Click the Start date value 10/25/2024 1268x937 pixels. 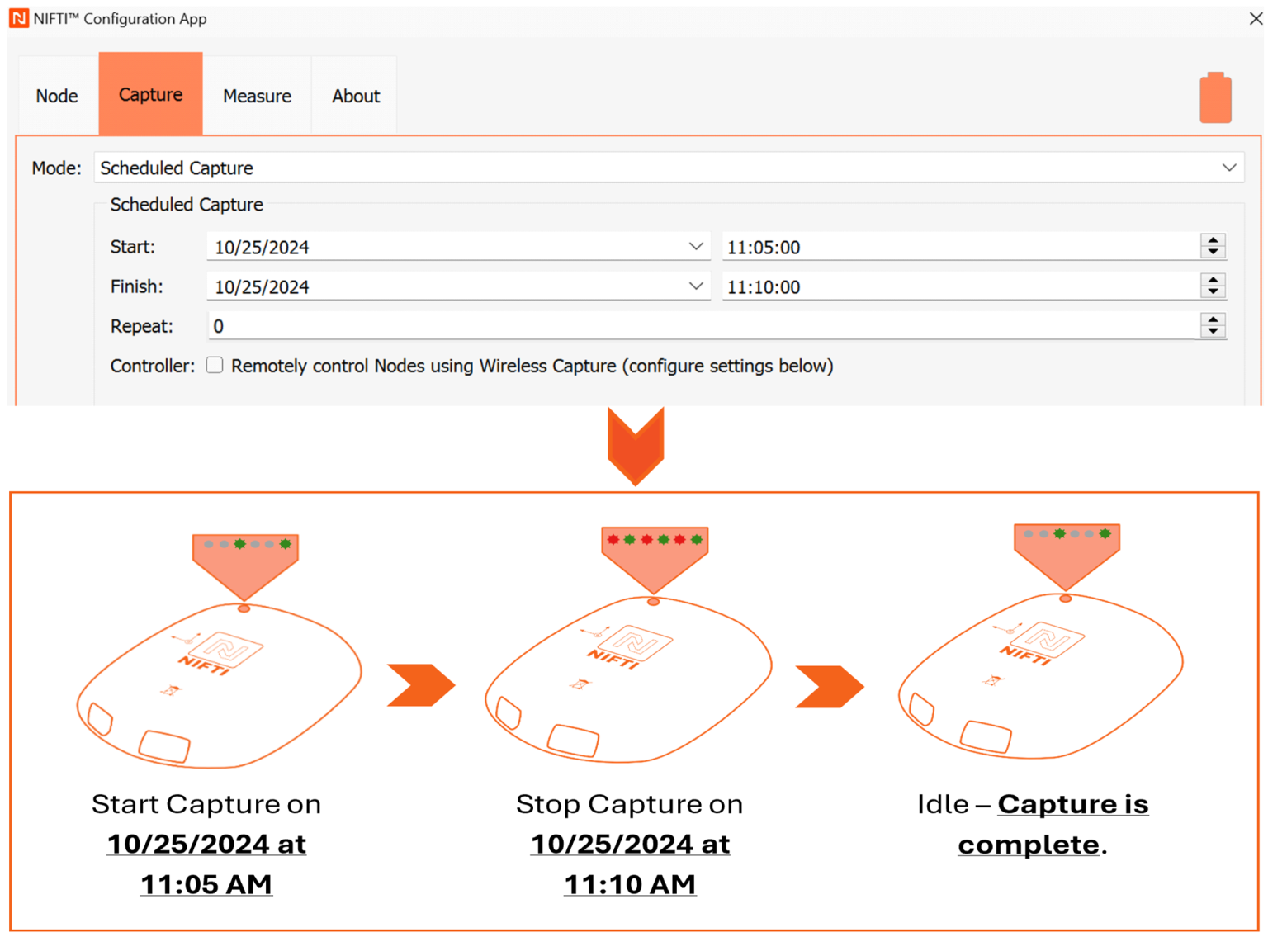click(262, 247)
